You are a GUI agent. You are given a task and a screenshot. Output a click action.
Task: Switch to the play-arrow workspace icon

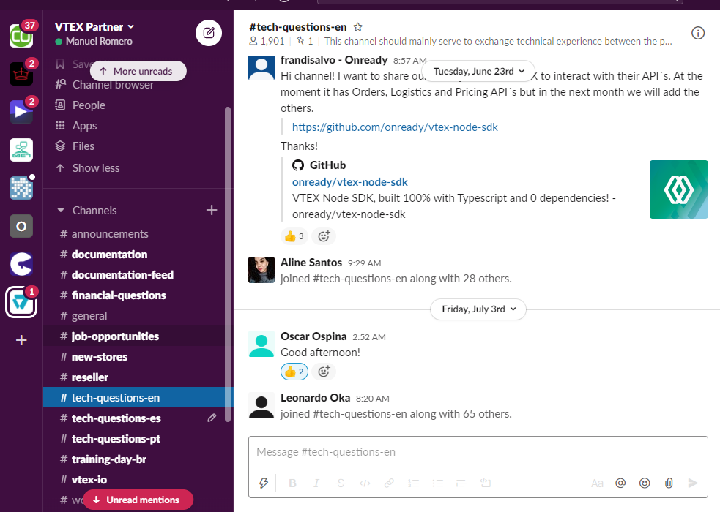tap(21, 111)
